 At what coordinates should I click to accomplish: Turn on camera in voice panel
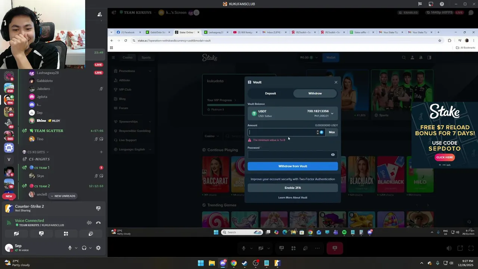click(x=16, y=234)
